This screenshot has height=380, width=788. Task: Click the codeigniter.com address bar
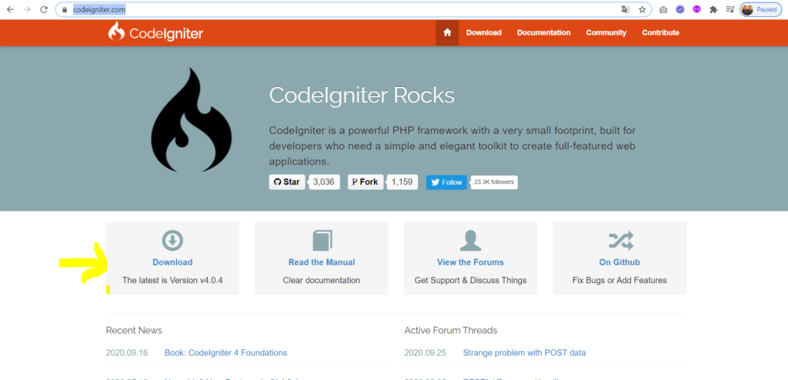click(308, 10)
